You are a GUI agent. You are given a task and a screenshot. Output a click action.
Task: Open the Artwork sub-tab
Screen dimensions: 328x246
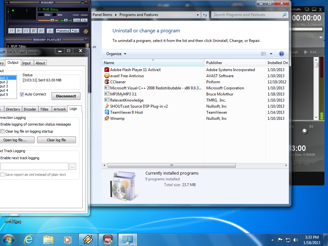(x=60, y=109)
